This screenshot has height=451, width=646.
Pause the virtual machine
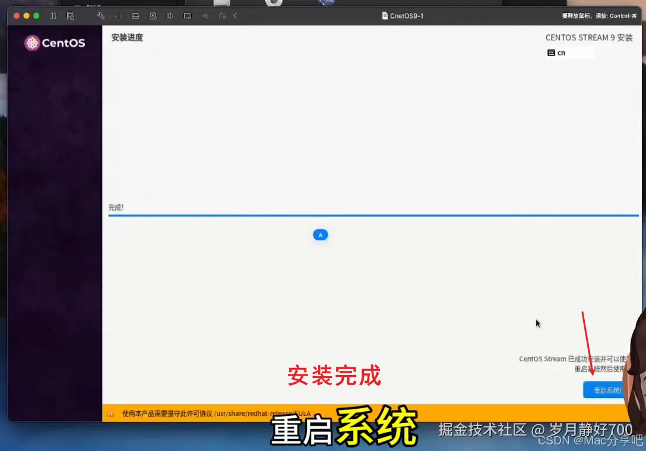tap(54, 16)
